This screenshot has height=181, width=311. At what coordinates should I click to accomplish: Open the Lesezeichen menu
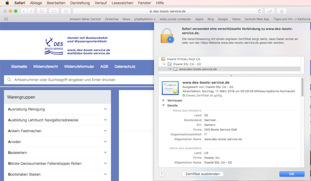tap(122, 3)
